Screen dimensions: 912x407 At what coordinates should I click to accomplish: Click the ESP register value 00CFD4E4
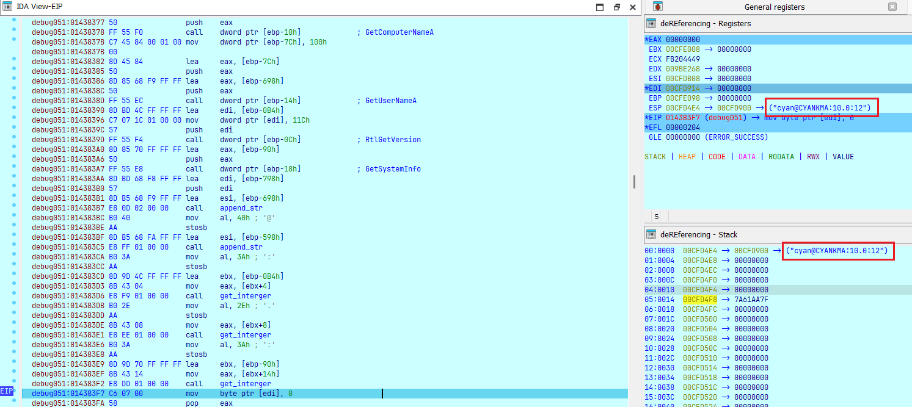[x=682, y=108]
